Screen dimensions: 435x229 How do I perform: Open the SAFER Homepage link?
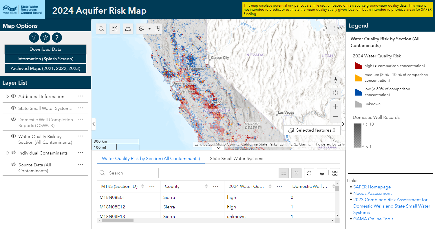pos(372,187)
